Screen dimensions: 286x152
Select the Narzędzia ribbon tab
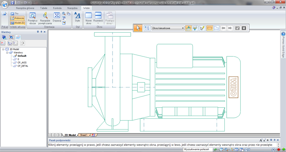pyautogui.click(x=72, y=8)
